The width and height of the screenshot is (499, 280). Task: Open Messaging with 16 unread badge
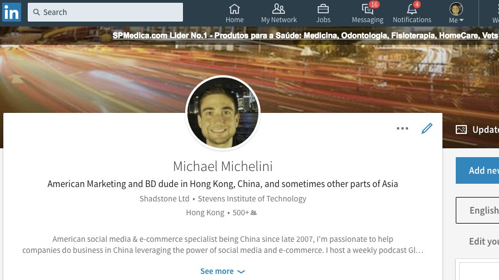click(x=368, y=9)
